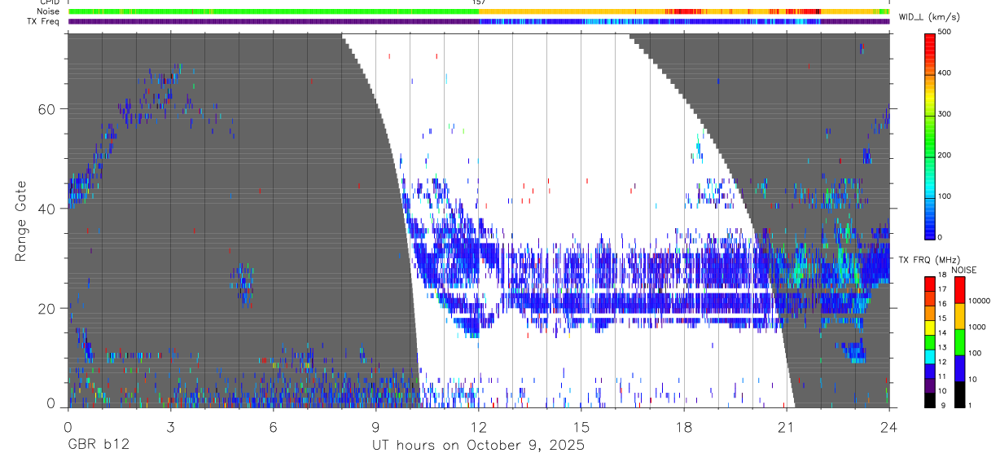This screenshot has width=1000, height=462.
Task: Click the purple portion of the TX Freq strip
Action: pos(273,21)
